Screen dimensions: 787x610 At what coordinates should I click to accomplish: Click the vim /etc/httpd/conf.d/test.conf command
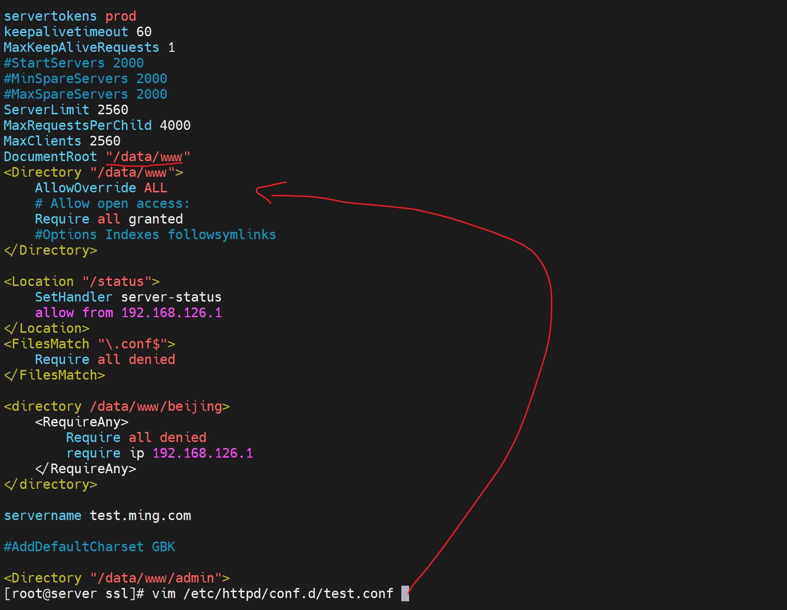(x=272, y=593)
